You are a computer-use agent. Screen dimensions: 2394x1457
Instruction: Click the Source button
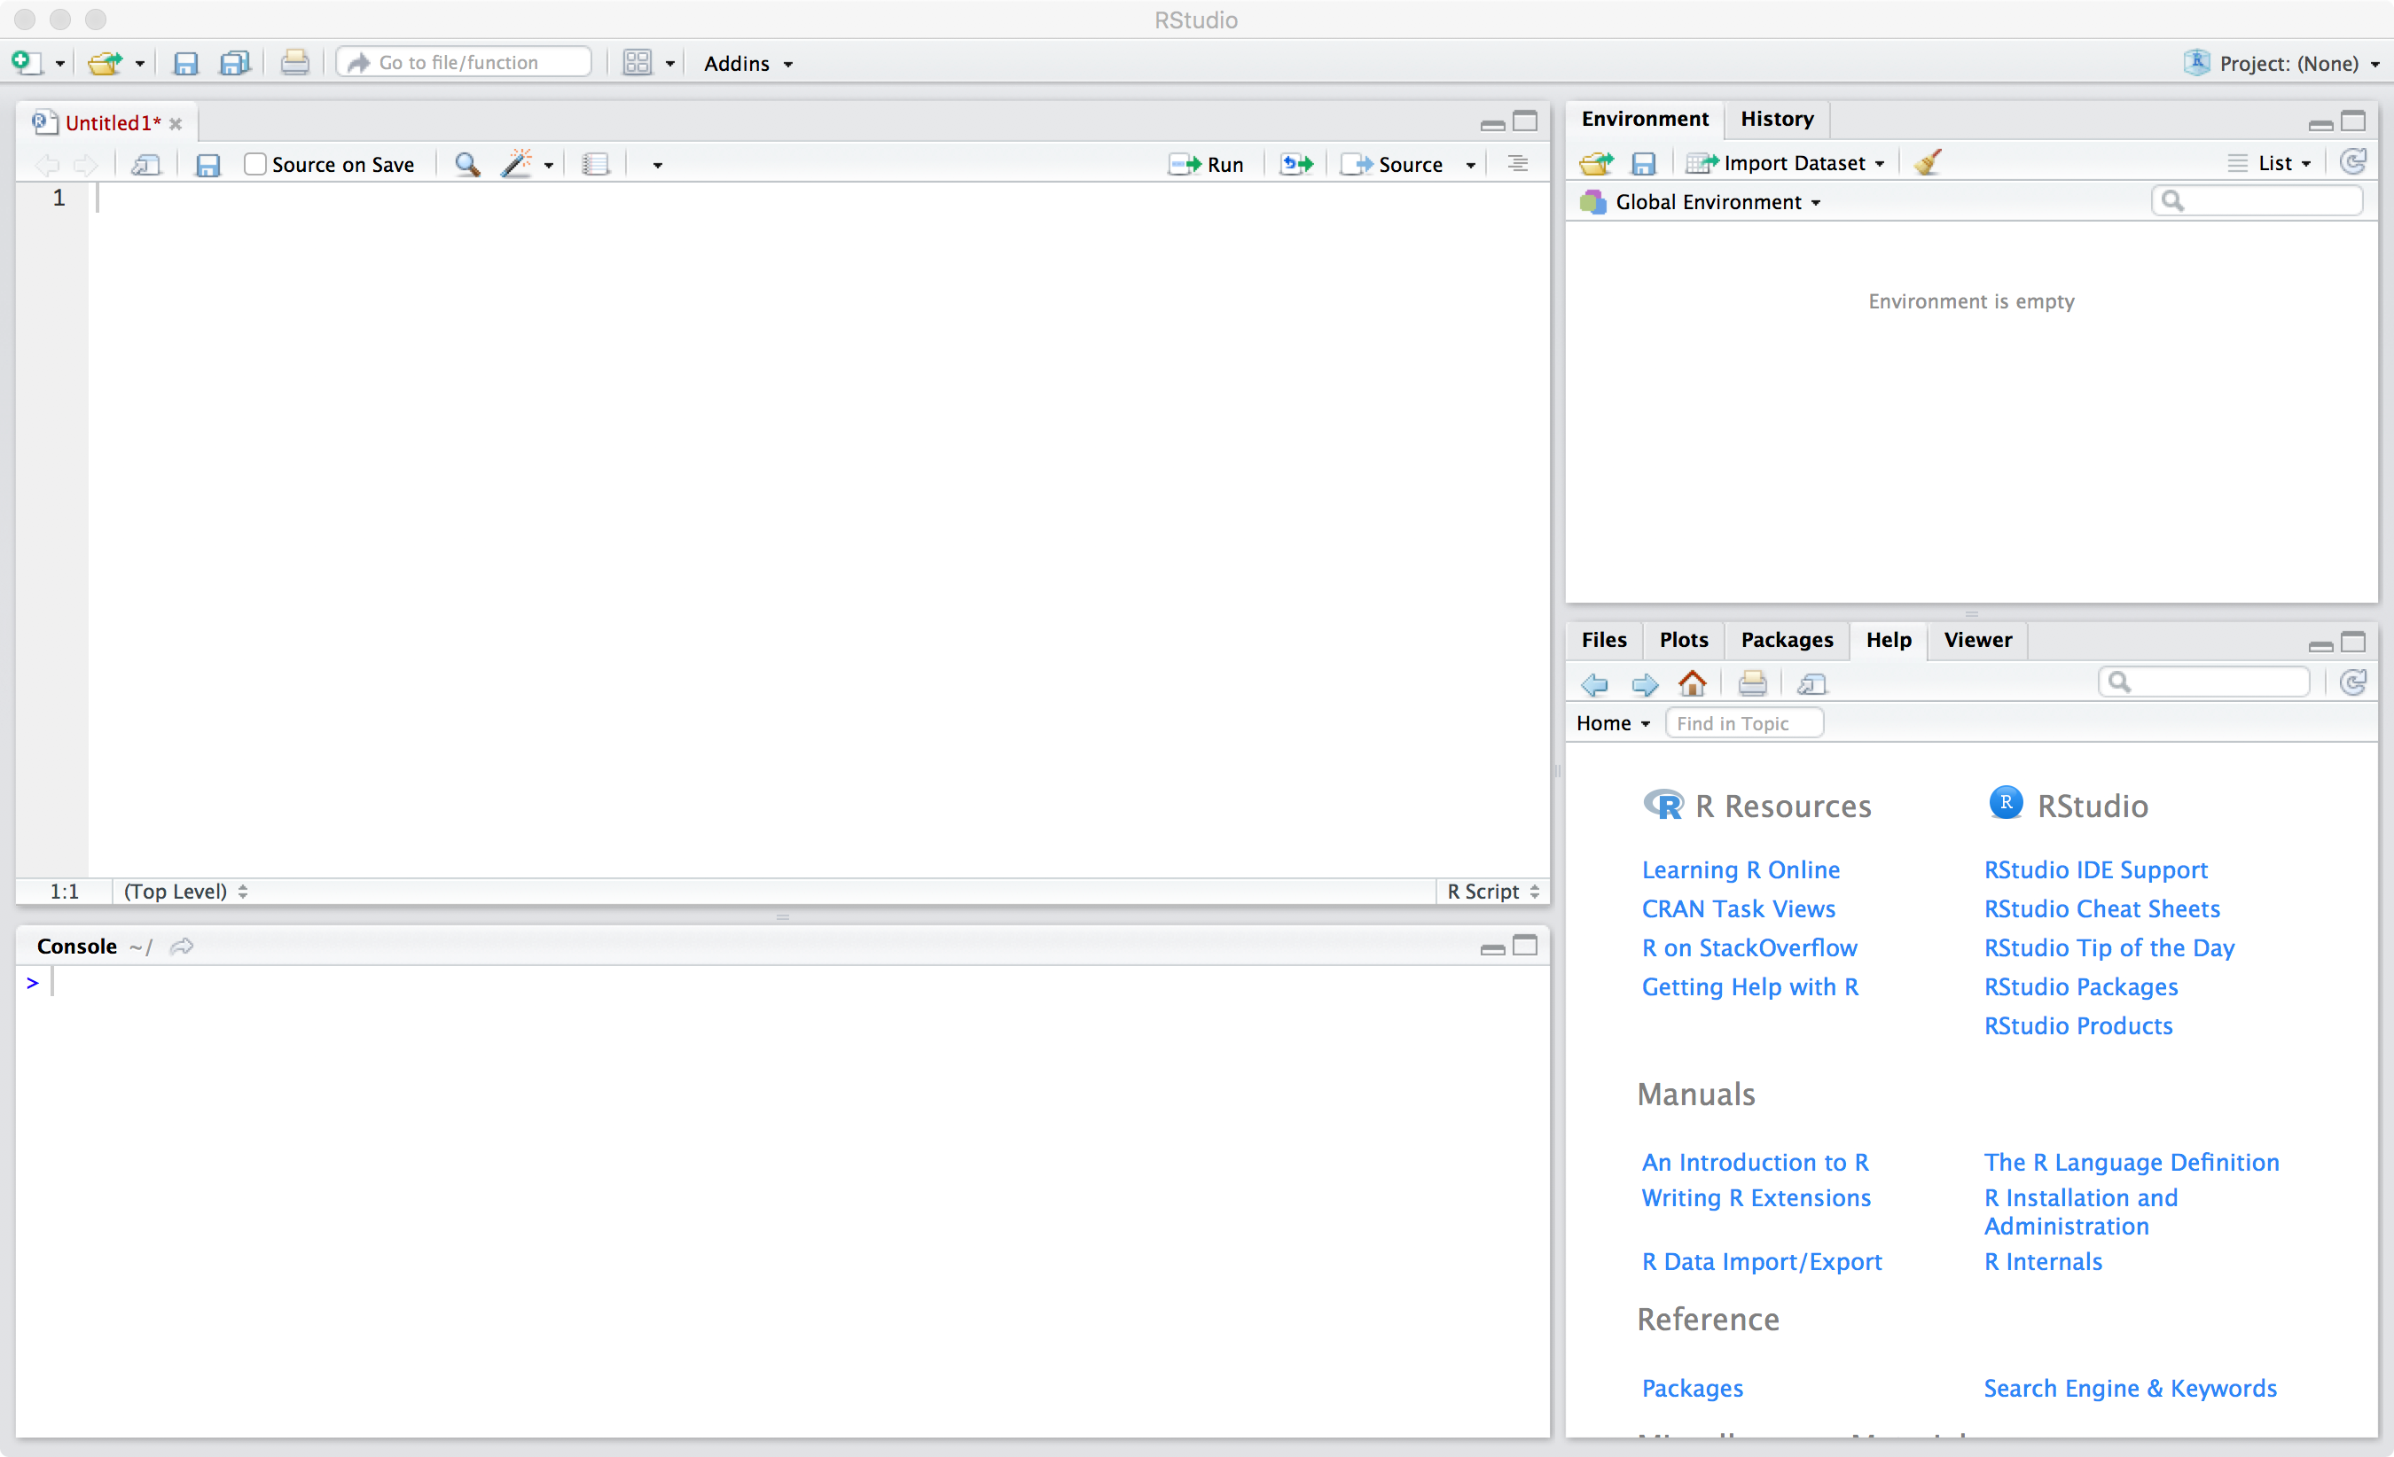(1391, 165)
